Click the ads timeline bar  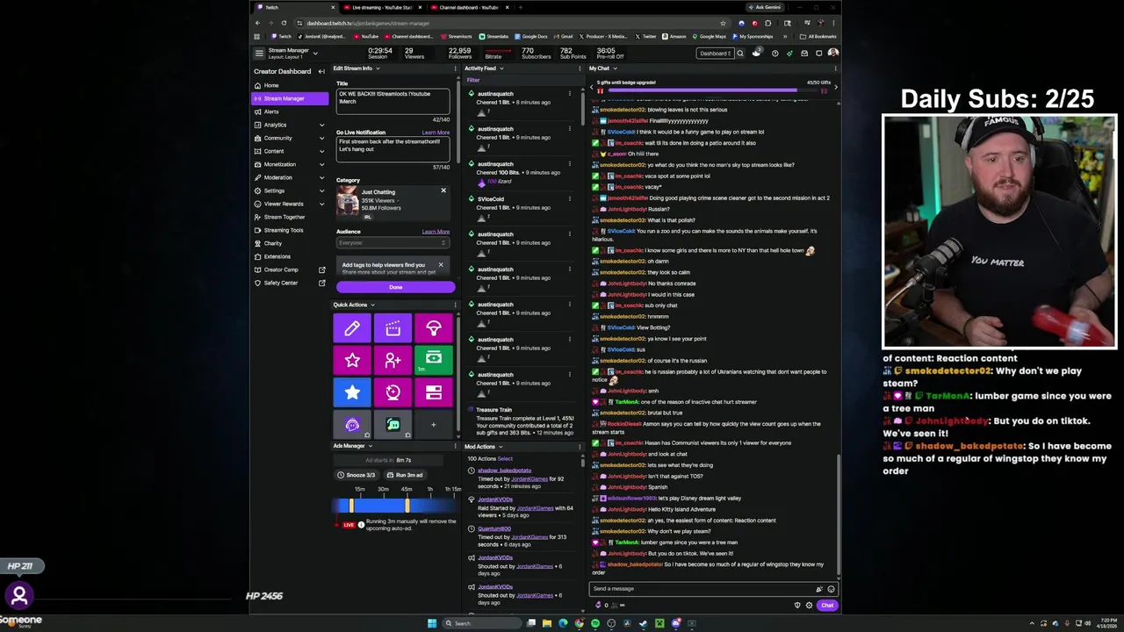pyautogui.click(x=397, y=506)
